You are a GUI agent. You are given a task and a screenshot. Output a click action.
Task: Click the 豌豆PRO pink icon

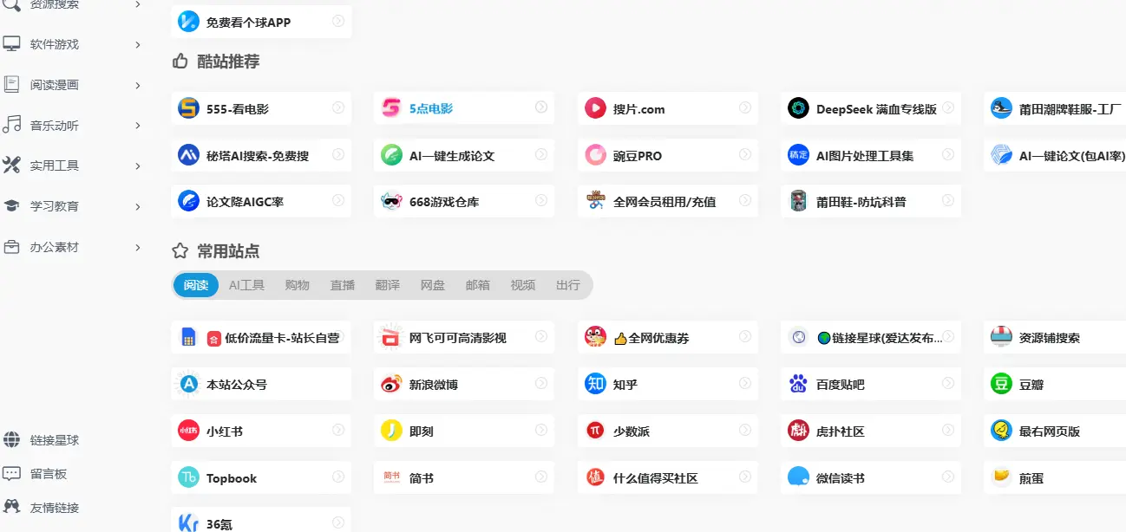pyautogui.click(x=595, y=155)
